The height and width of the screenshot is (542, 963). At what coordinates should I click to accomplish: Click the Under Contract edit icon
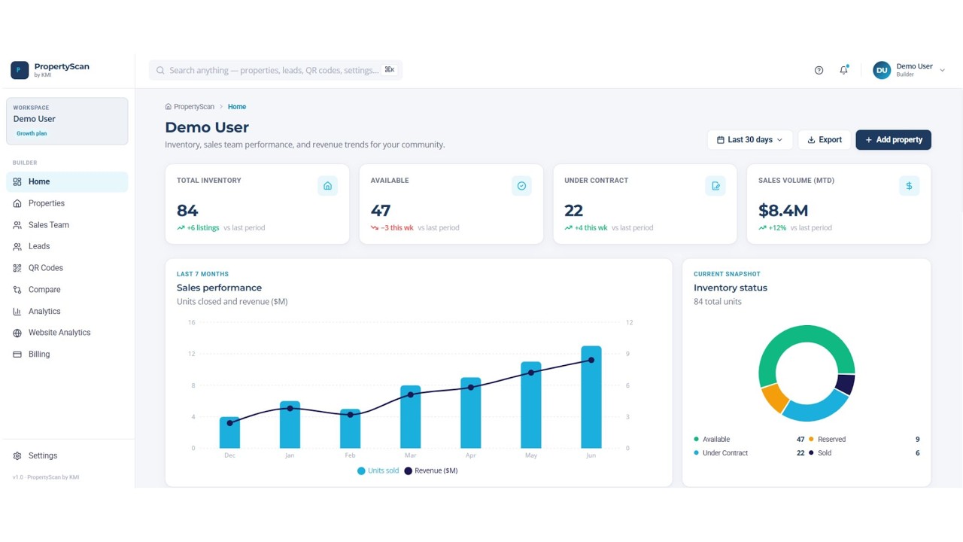(715, 186)
